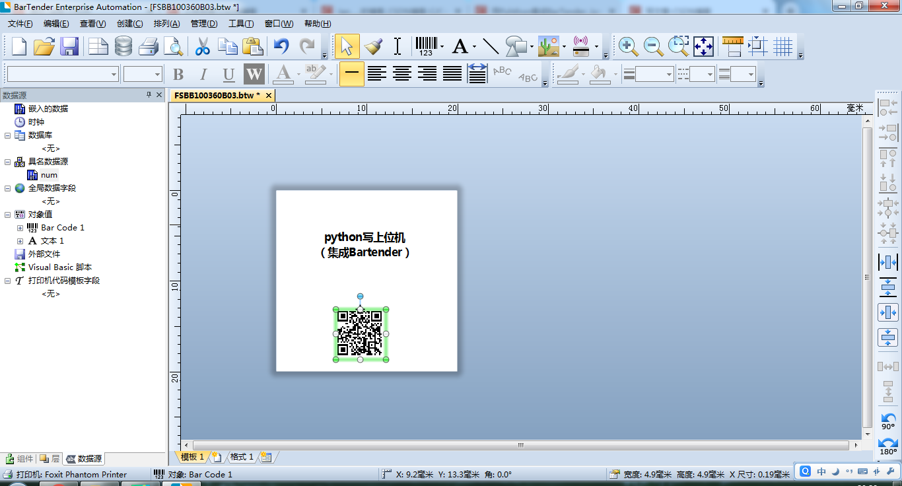Expand the Bar Code 1 tree node
Image resolution: width=902 pixels, height=486 pixels.
click(20, 228)
